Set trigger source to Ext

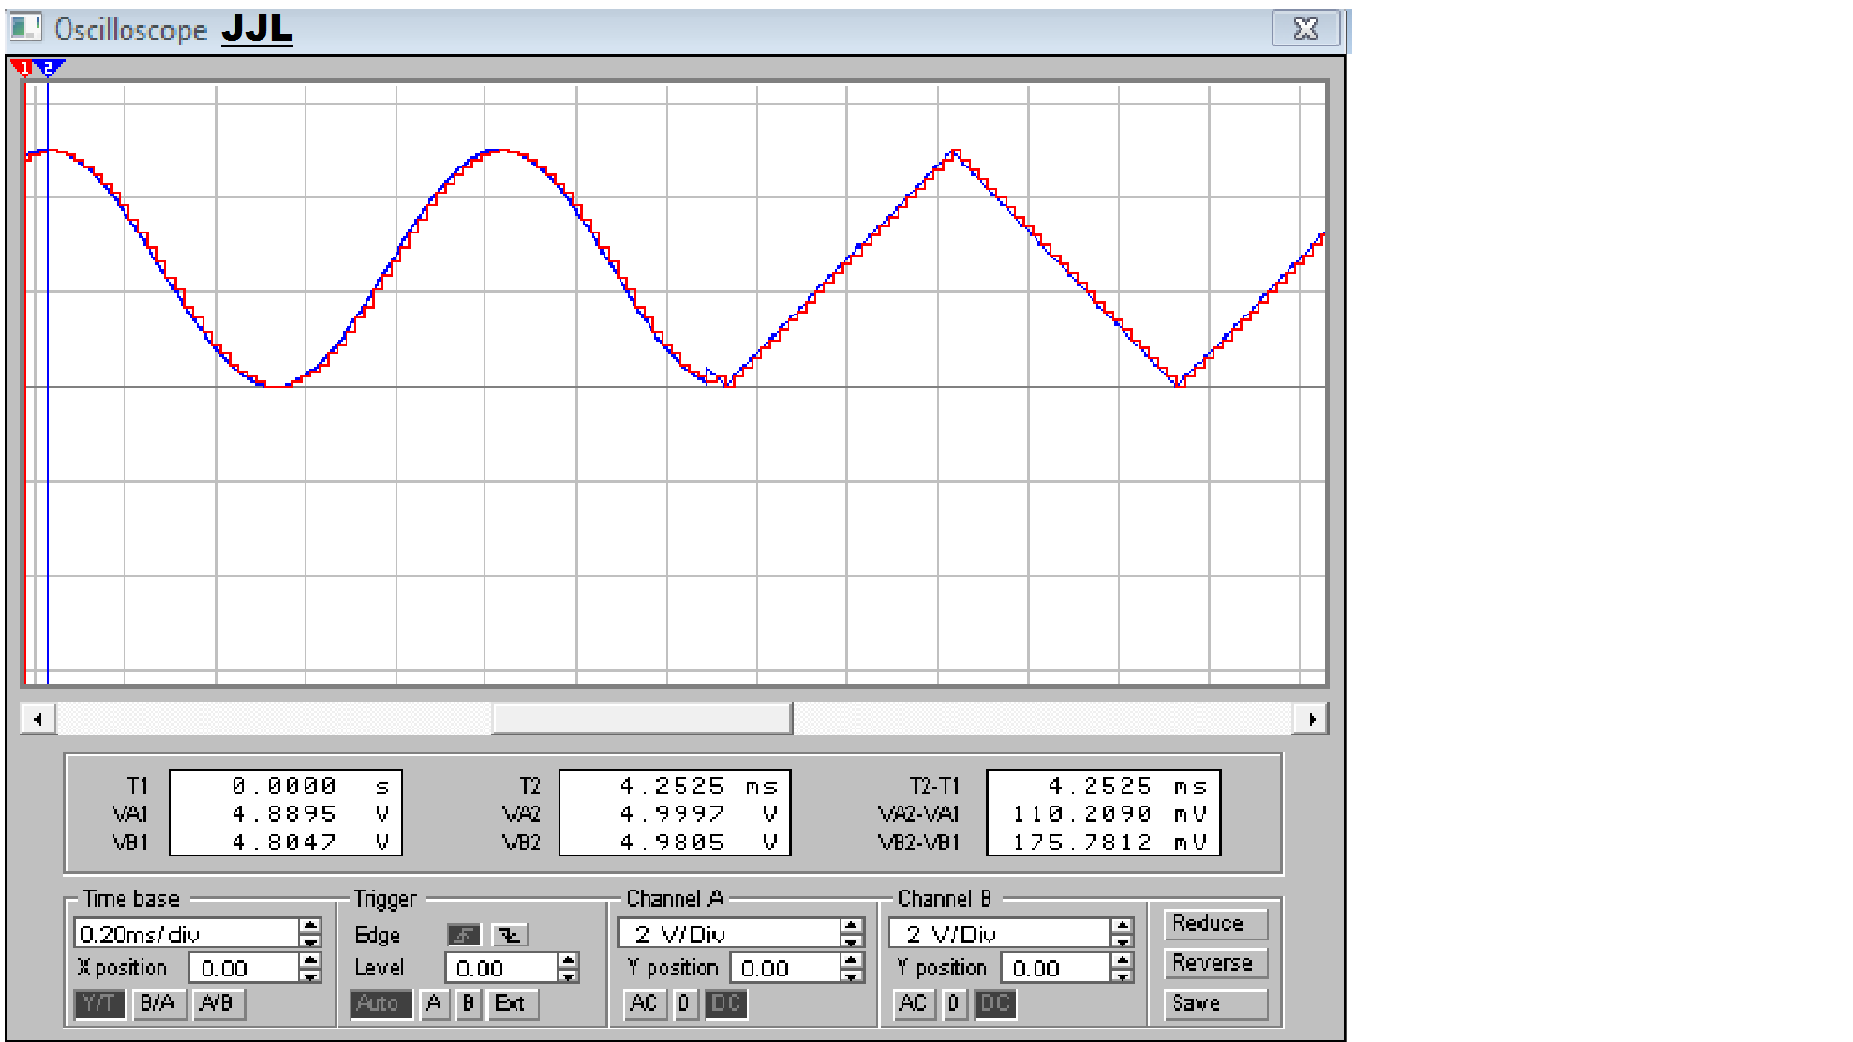(x=512, y=1003)
